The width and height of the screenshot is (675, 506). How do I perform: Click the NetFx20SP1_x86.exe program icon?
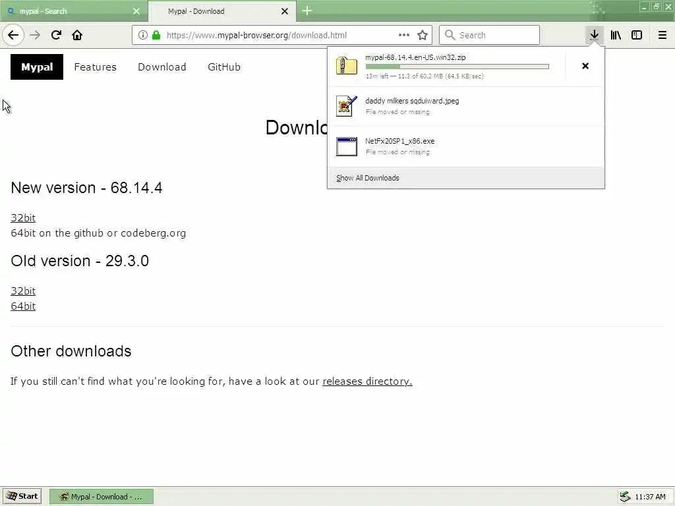pos(347,146)
